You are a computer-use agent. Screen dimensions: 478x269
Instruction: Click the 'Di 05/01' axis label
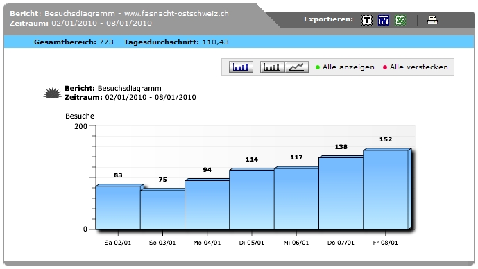tap(252, 243)
